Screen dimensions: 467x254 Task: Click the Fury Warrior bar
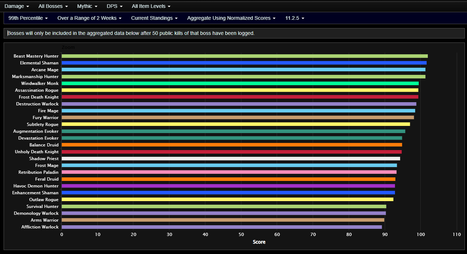pos(238,118)
